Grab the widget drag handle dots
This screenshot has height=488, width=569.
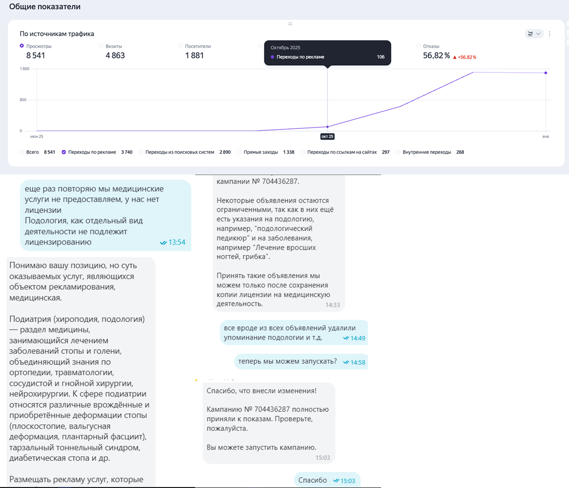tap(290, 23)
